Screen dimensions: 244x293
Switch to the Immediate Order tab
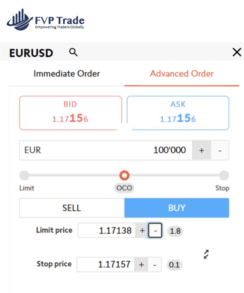[67, 74]
